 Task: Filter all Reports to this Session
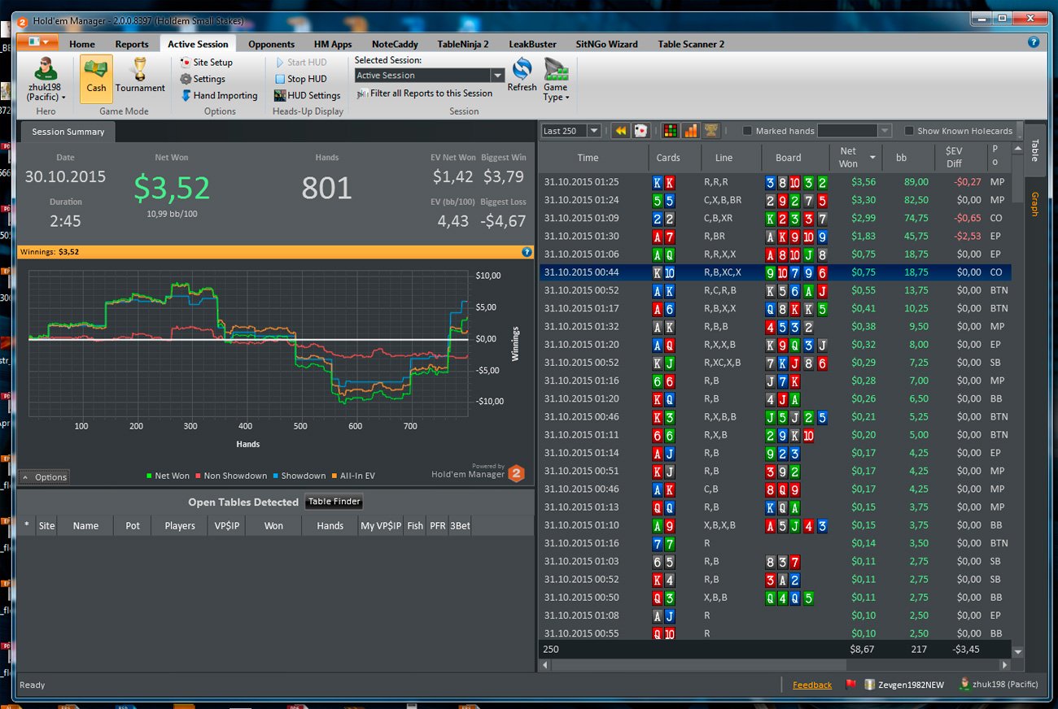425,94
